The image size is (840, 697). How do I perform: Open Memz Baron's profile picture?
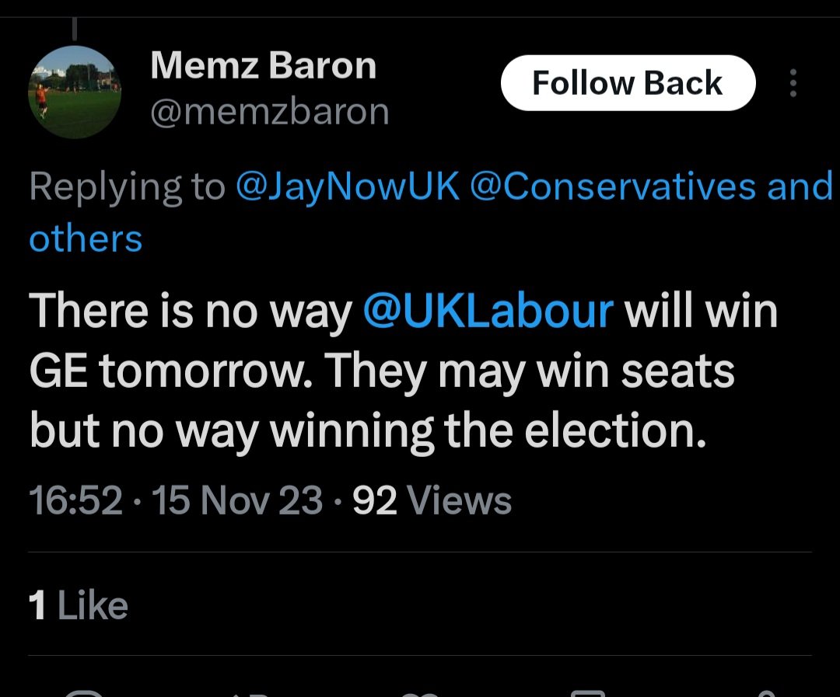(75, 92)
